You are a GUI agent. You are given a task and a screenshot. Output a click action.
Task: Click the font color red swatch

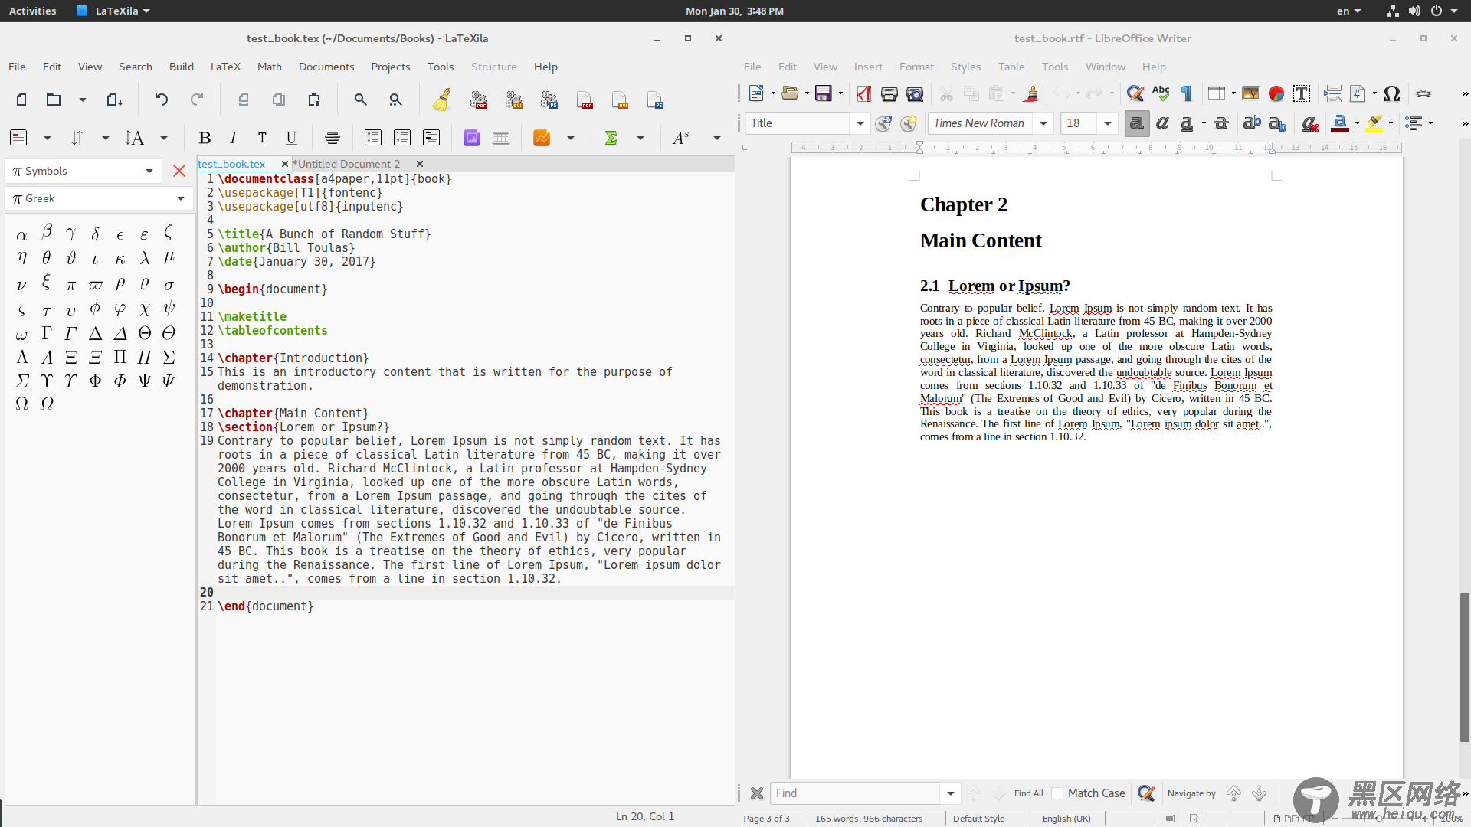click(x=1340, y=123)
